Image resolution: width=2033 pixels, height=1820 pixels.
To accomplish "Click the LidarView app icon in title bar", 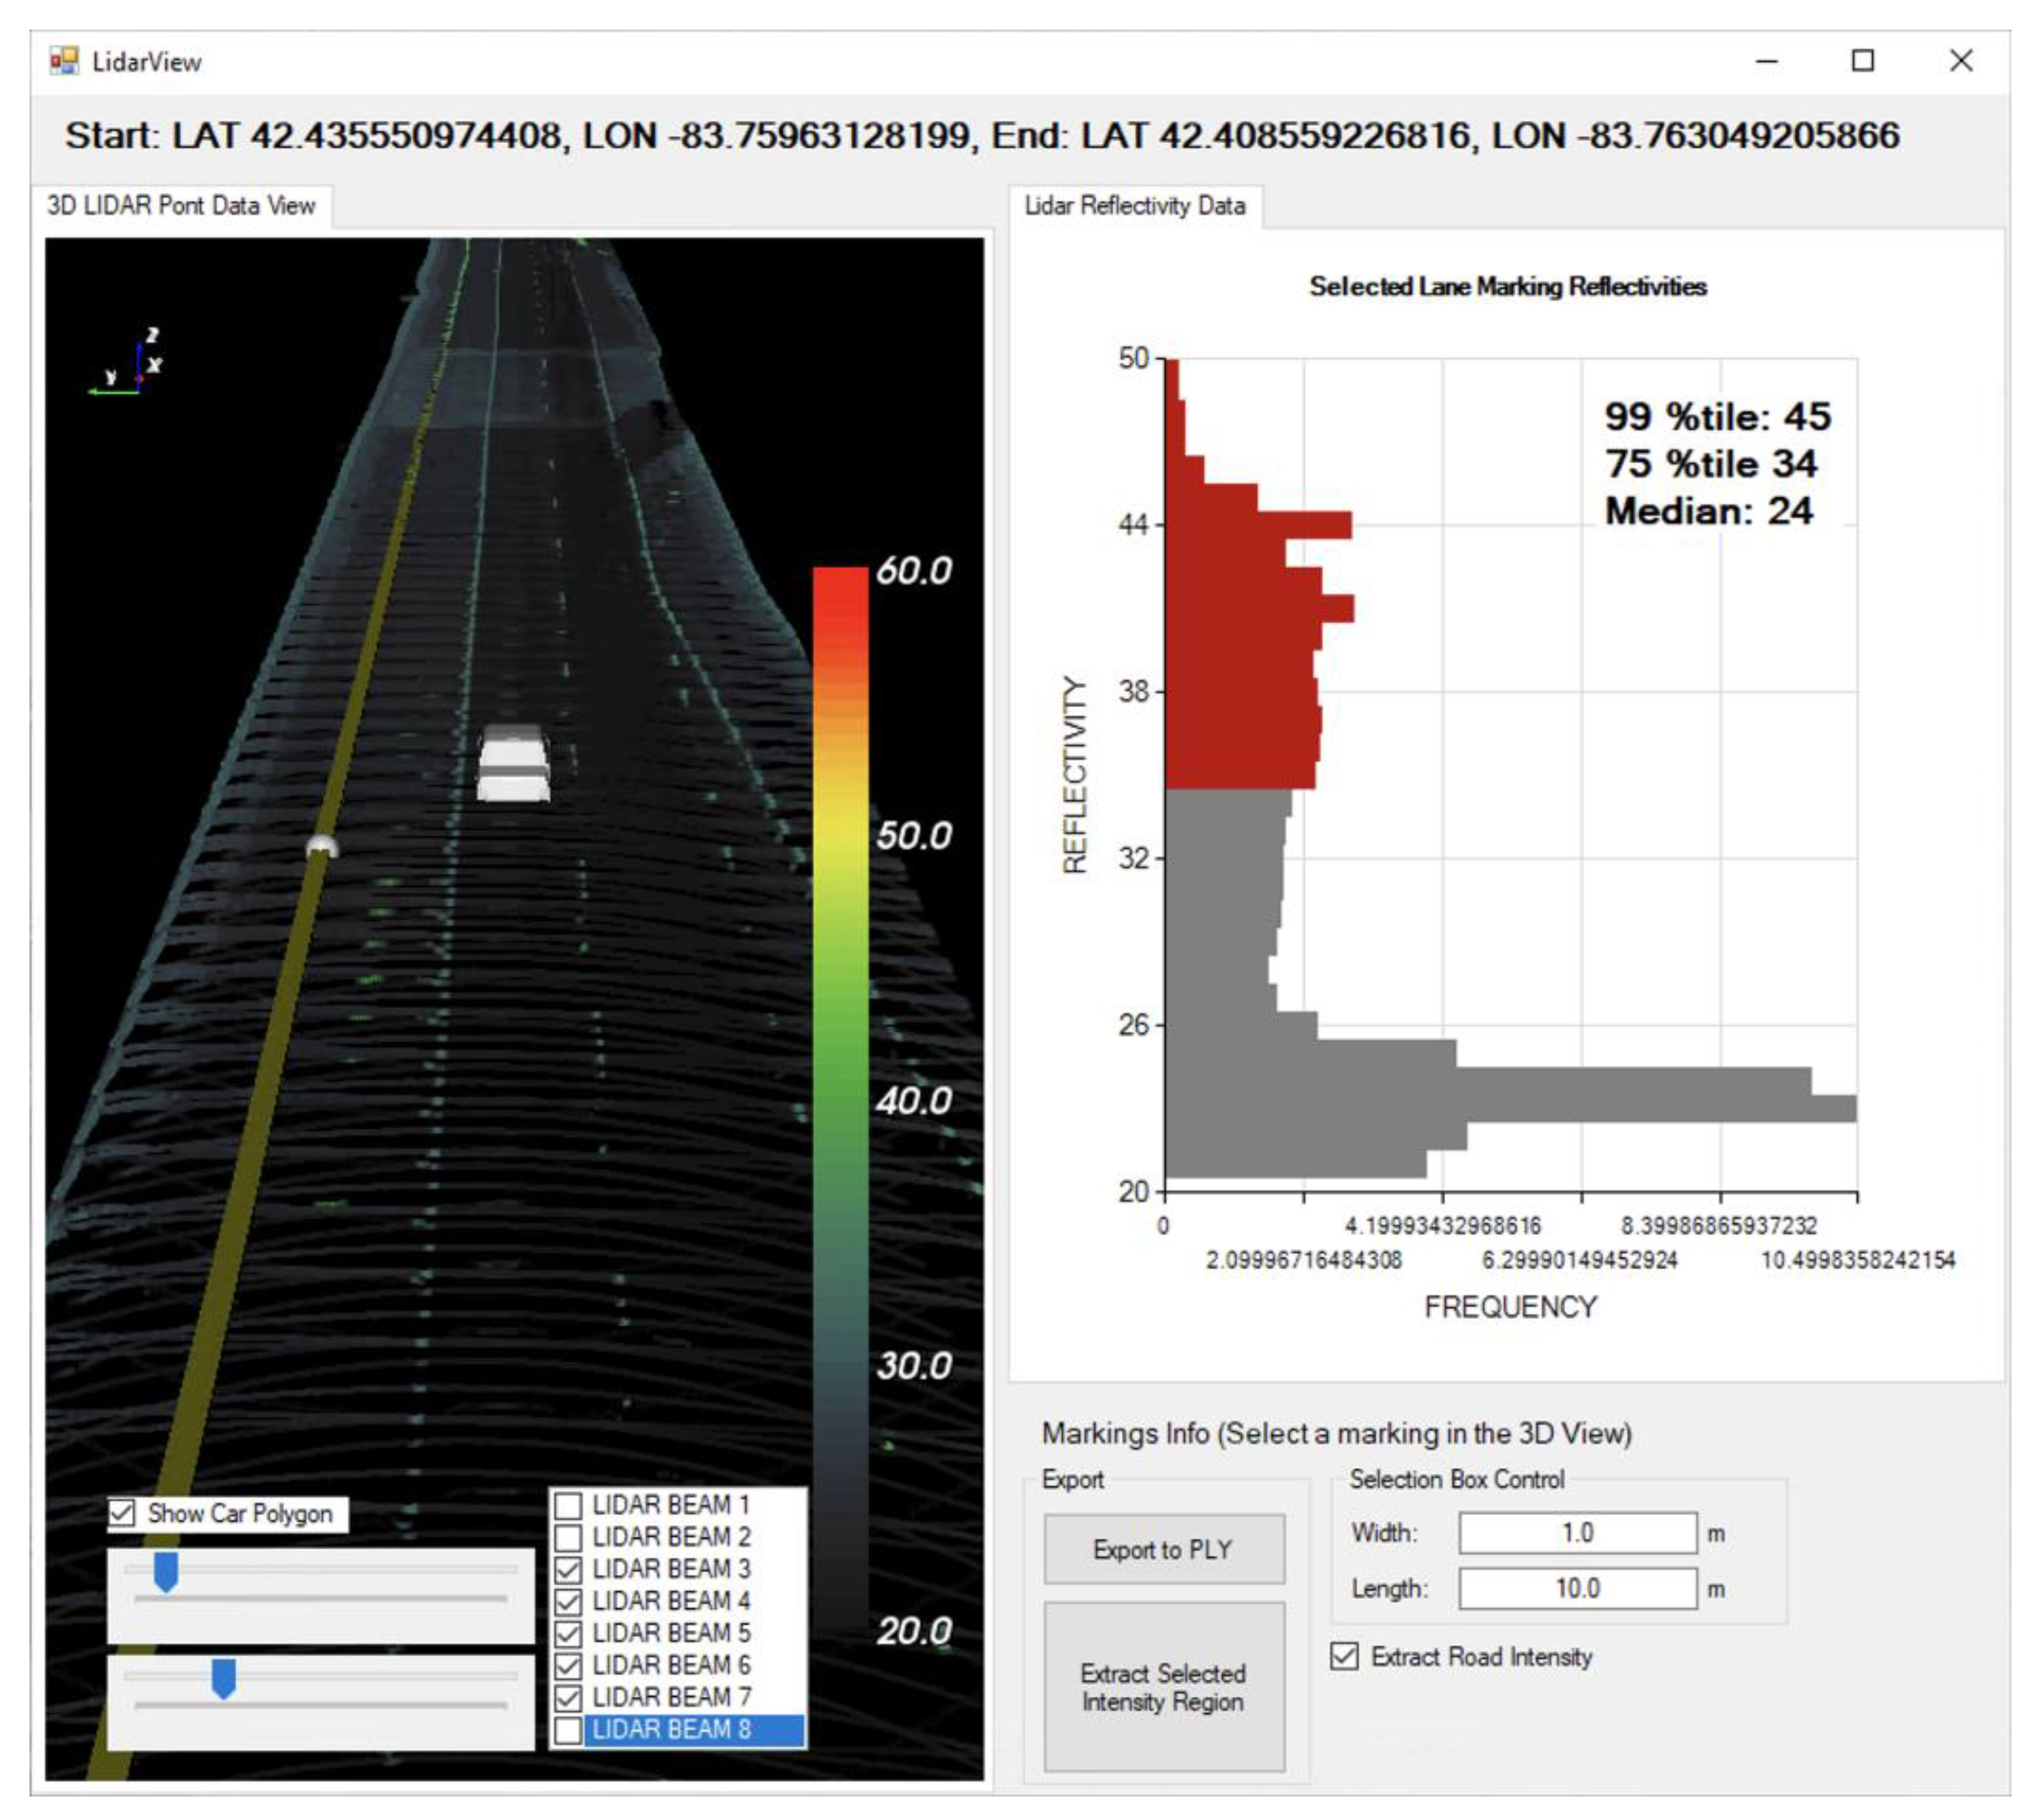I will tap(63, 62).
